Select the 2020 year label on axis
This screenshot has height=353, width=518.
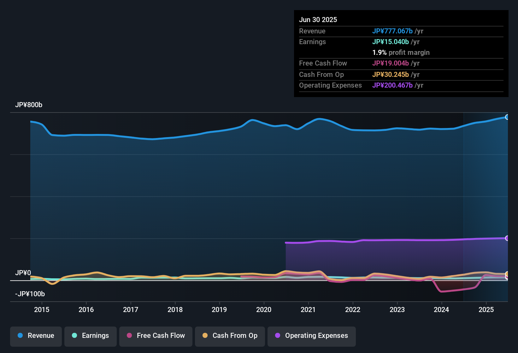[x=264, y=310]
